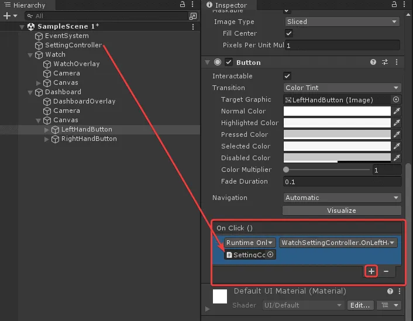
Task: Open the Hierarchy create dropdown arrow
Action: 15,16
